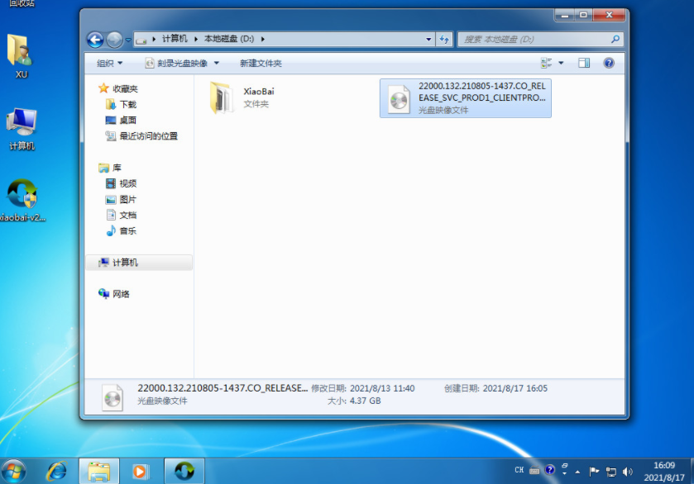The image size is (694, 484).
Task: Click the Start menu orb
Action: pyautogui.click(x=14, y=471)
